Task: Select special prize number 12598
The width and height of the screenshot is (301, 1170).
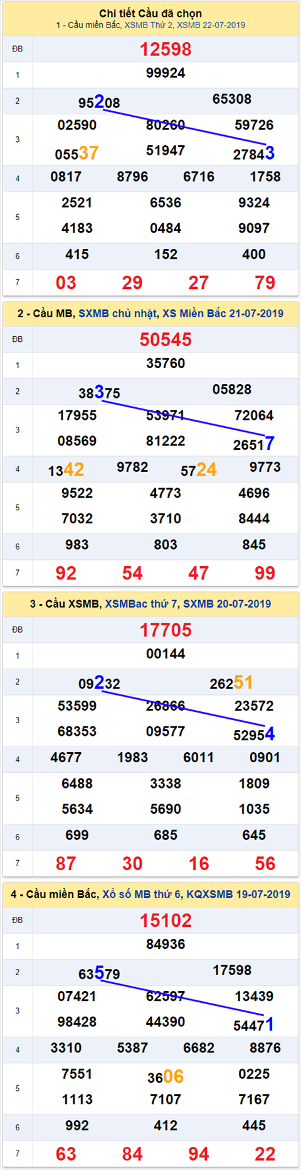Action: pyautogui.click(x=166, y=49)
